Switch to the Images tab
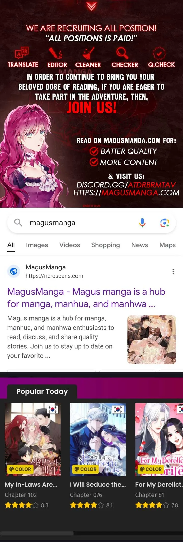Screen dimensions: 183x542 (37, 245)
